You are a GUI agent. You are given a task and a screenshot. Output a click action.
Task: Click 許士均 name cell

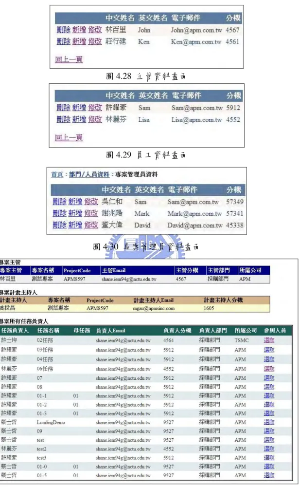pyautogui.click(x=9, y=340)
